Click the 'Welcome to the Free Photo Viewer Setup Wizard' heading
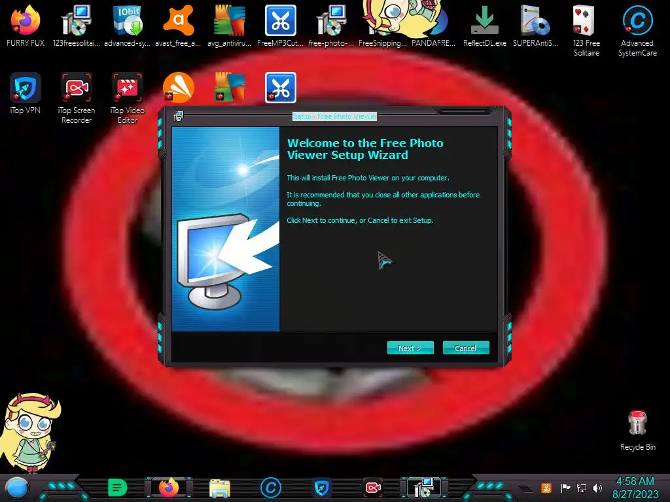Viewport: 670px width, 502px height. coord(365,149)
